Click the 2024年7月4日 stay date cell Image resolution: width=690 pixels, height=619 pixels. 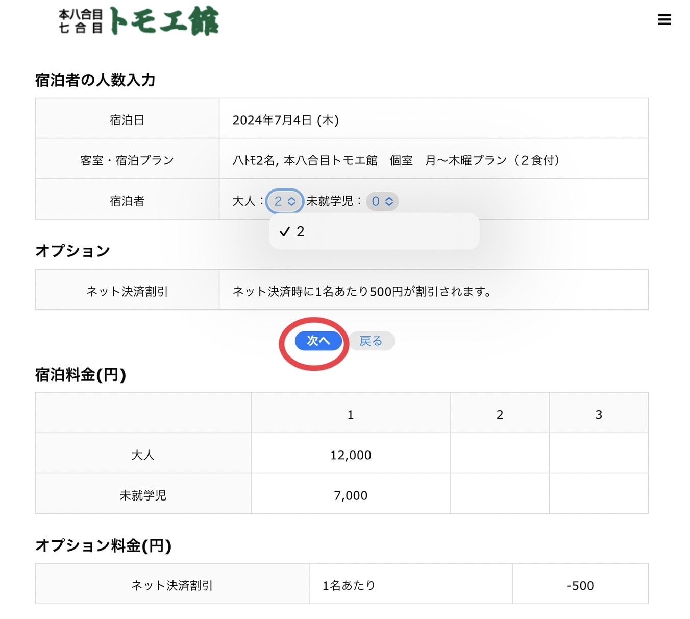(x=285, y=120)
